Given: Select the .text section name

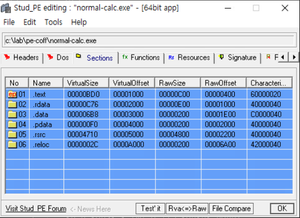Looking at the screenshot, I should click(39, 94).
